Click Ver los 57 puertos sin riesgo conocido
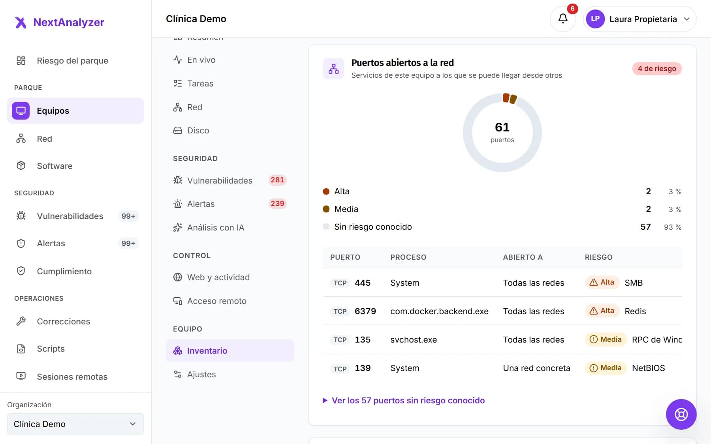 coord(408,401)
